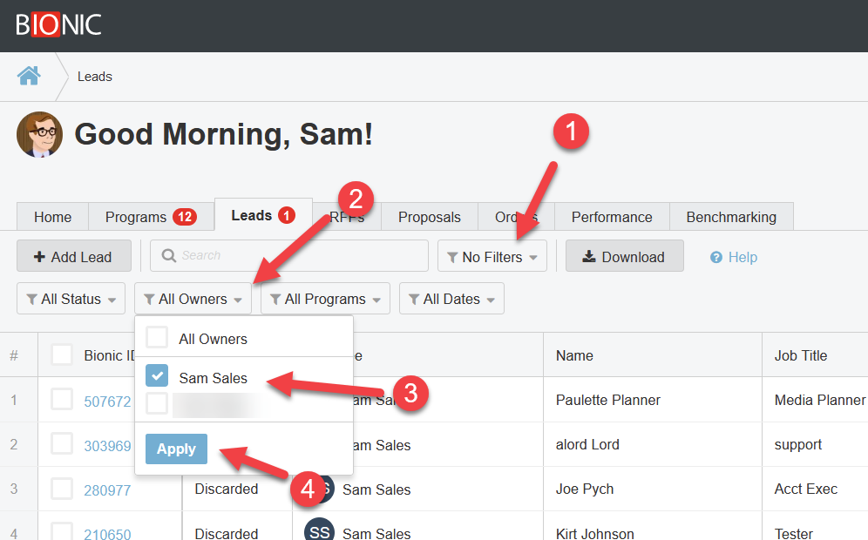Check the All Owners checkbox
Viewport: 868px width, 540px height.
click(x=157, y=338)
